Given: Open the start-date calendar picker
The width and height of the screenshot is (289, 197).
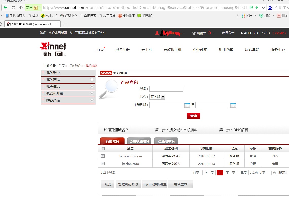Looking at the screenshot, I should (x=187, y=105).
